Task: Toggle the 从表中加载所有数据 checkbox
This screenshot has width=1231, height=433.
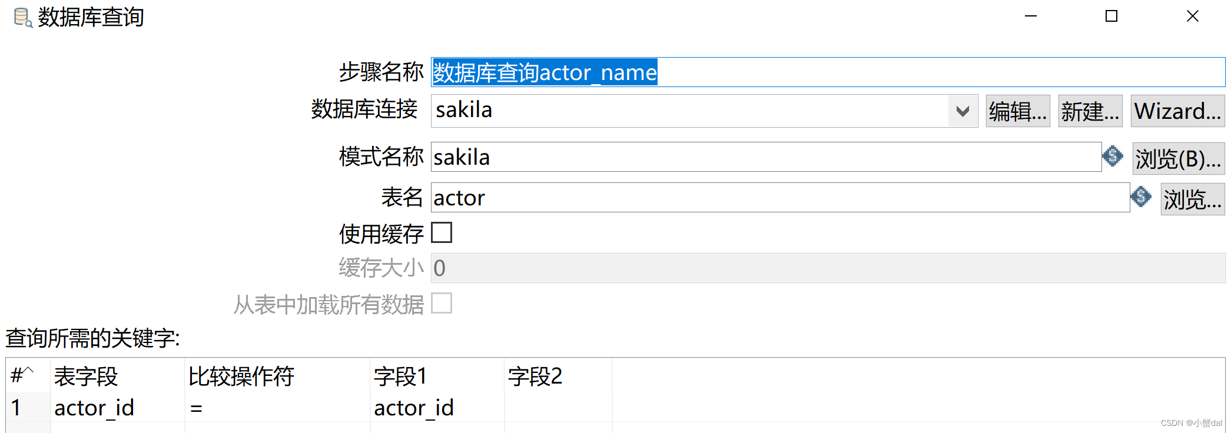Action: 442,303
